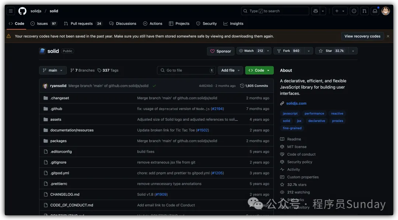Click View recovery codes button
398x220 pixels.
pyautogui.click(x=362, y=36)
